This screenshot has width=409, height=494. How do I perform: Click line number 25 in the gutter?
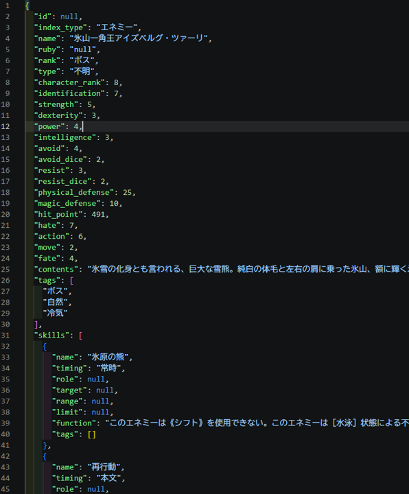[x=5, y=270]
